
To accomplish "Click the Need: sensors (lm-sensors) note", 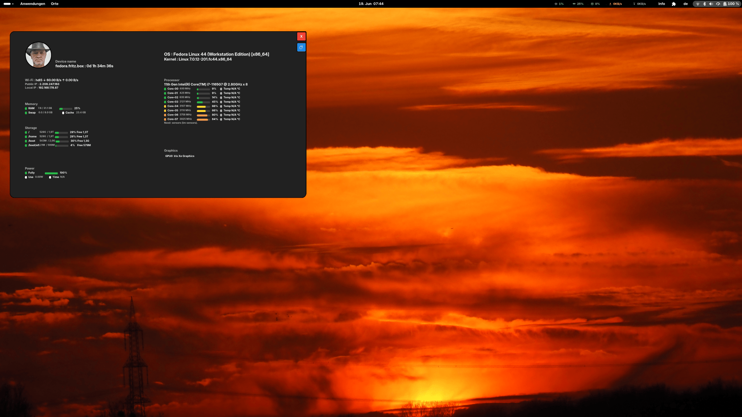I will (180, 123).
